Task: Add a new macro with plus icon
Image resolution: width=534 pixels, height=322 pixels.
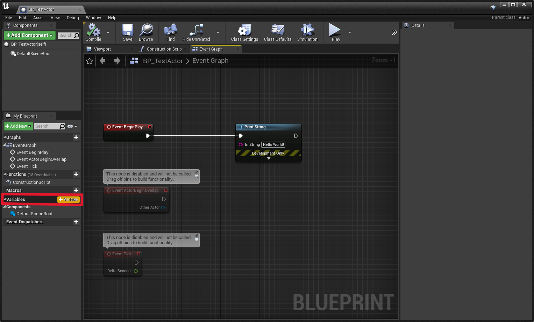Action: point(76,190)
